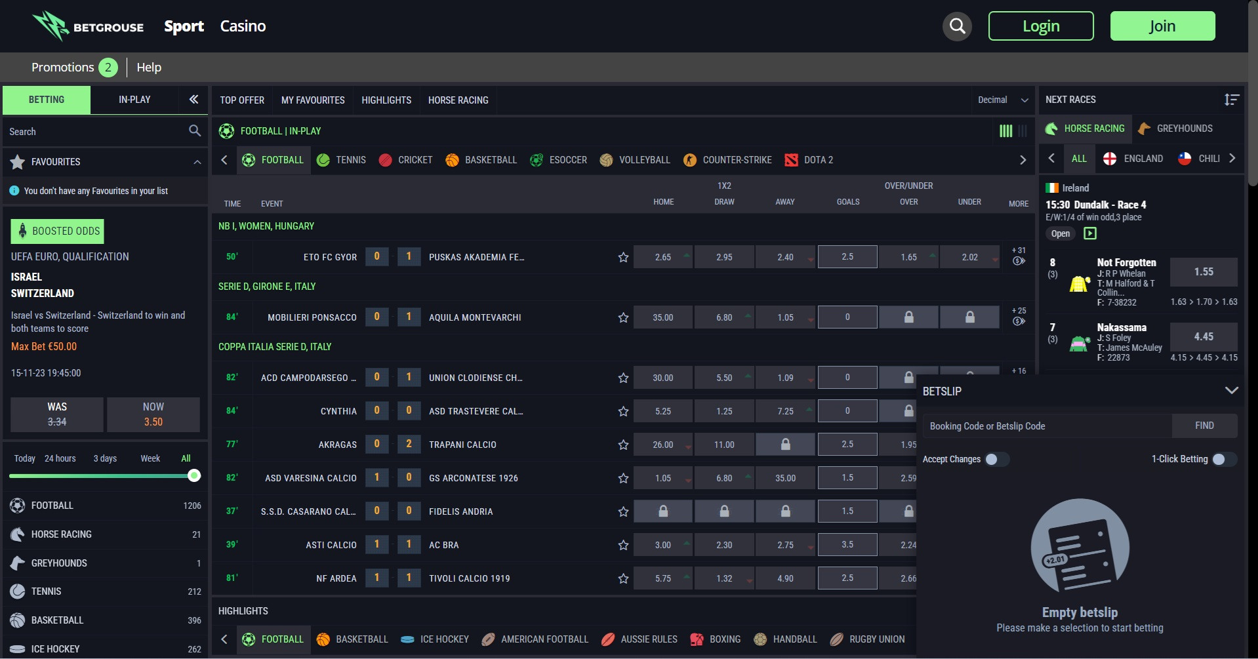Open live stream icon for Dundalk Race 4
1258x659 pixels.
1090,233
